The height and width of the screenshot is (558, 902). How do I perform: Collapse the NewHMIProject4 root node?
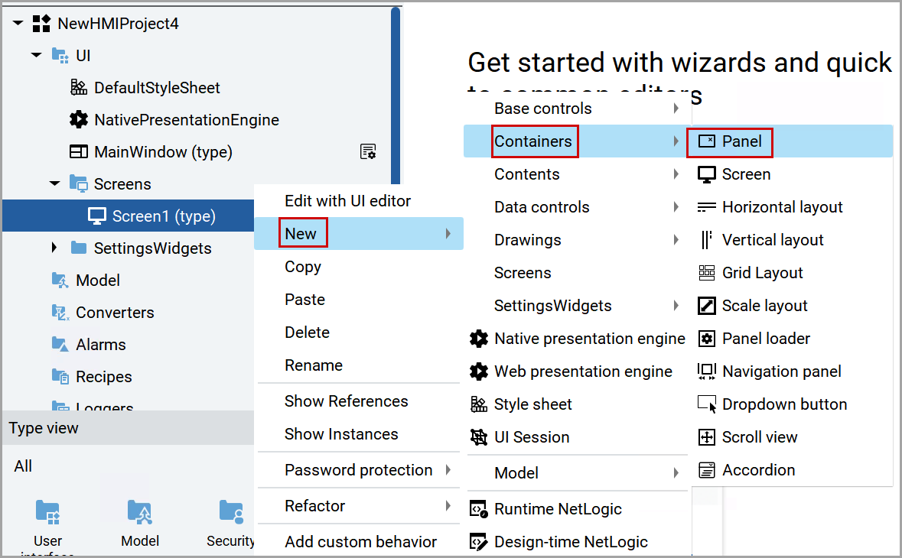coord(18,24)
